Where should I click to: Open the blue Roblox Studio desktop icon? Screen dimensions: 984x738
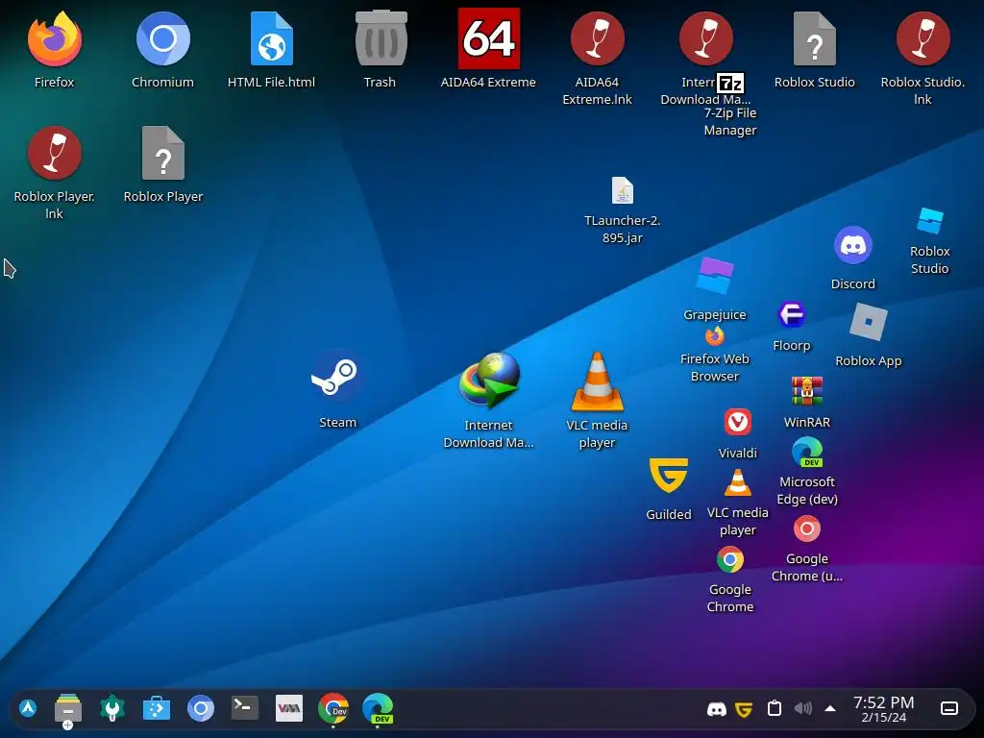click(930, 221)
